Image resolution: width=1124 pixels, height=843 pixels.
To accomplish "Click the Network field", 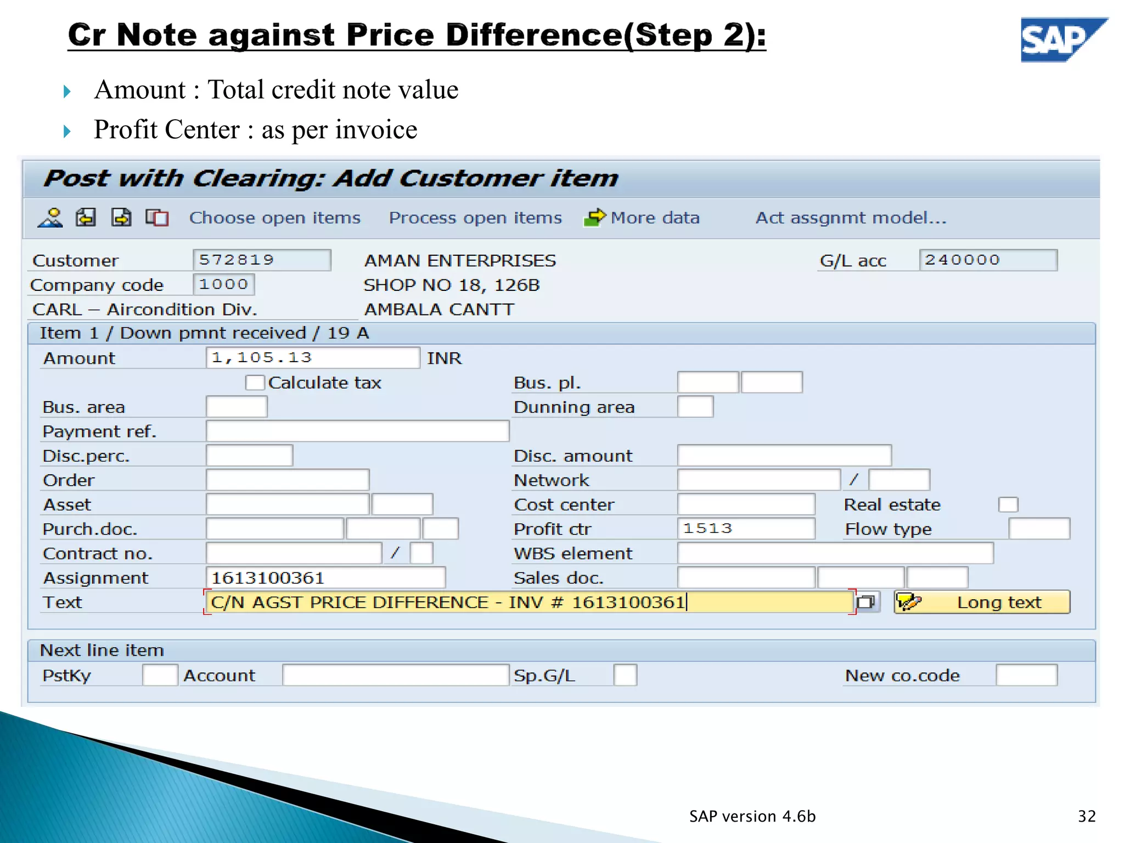I will click(x=759, y=480).
